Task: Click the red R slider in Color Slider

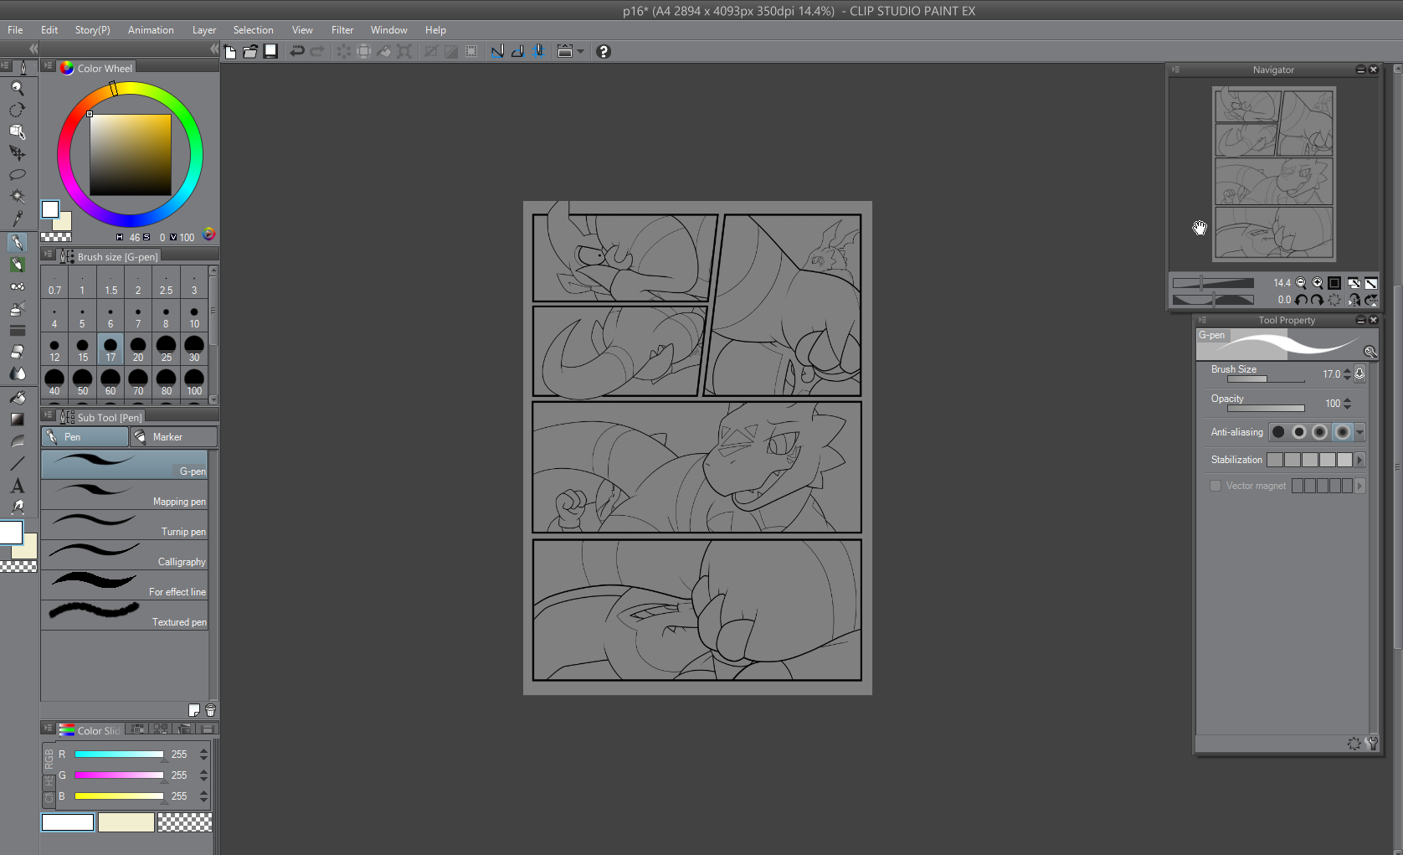Action: click(119, 755)
